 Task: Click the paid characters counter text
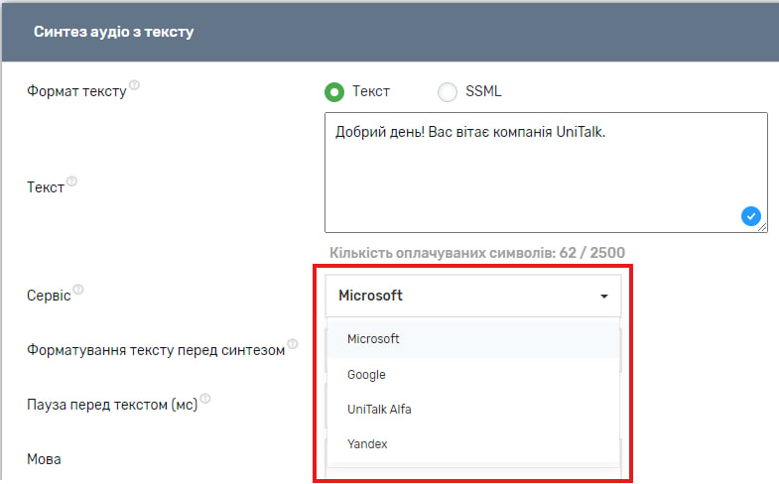point(476,252)
